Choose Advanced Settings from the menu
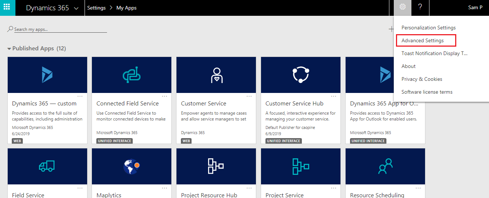The image size is (489, 198). (x=422, y=40)
